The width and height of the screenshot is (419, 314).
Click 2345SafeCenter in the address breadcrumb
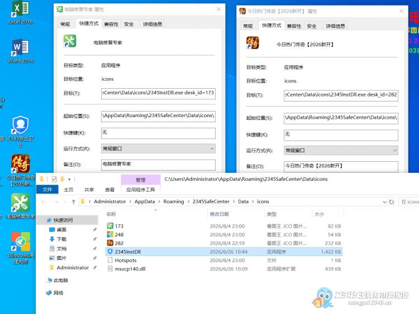(211, 201)
